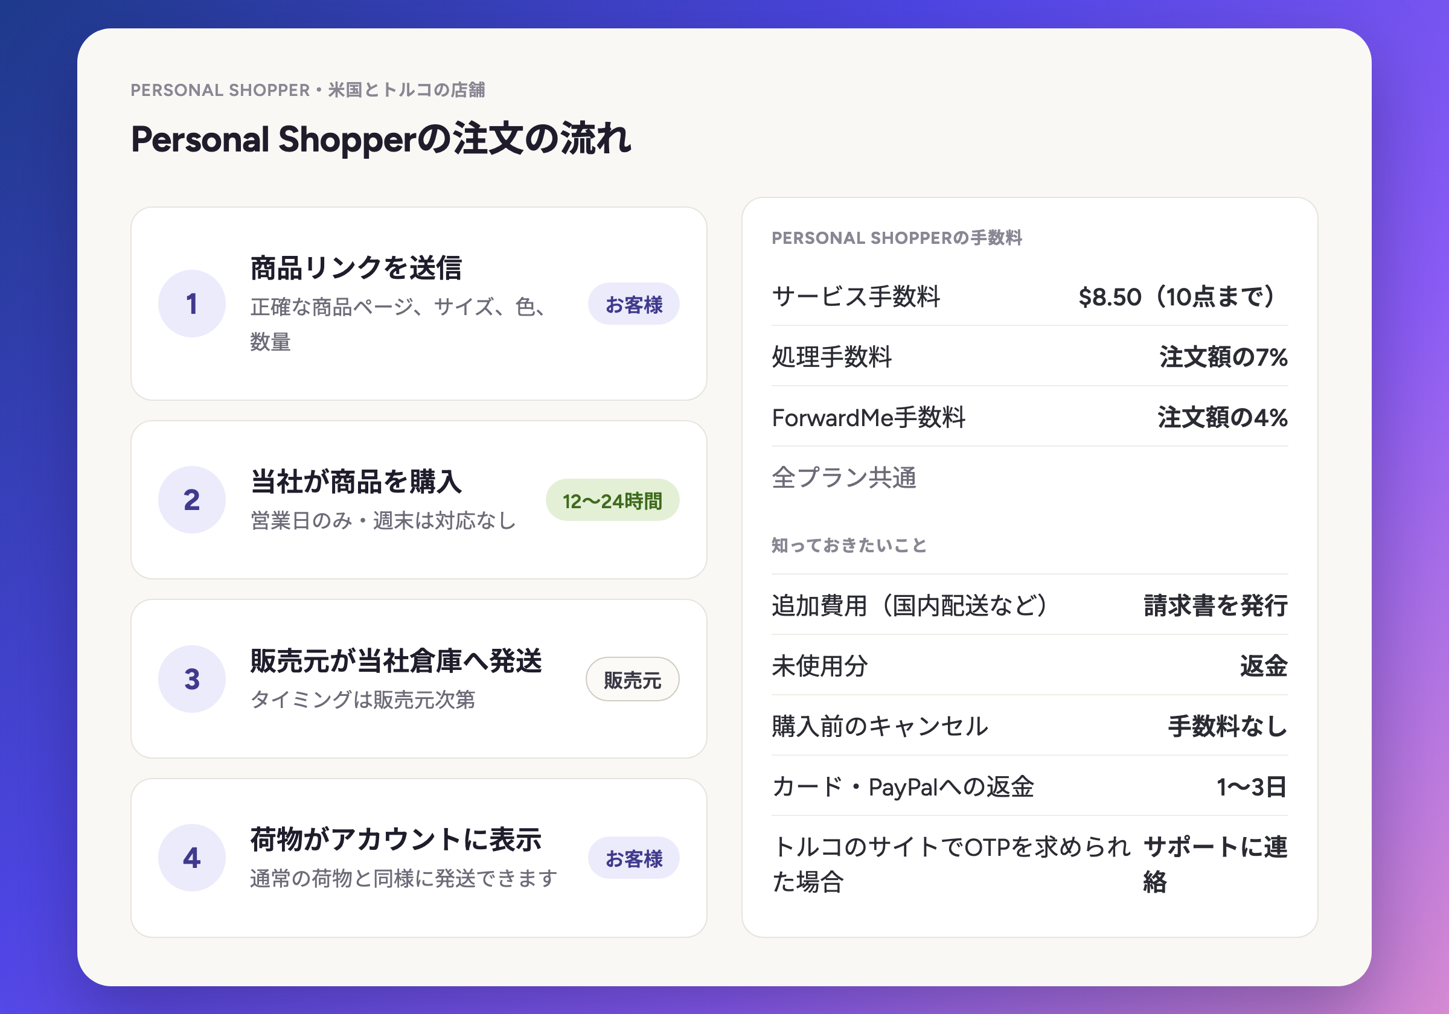Click 通常の荷物と同様に発送できます text
Viewport: 1449px width, 1014px height.
pyautogui.click(x=404, y=878)
